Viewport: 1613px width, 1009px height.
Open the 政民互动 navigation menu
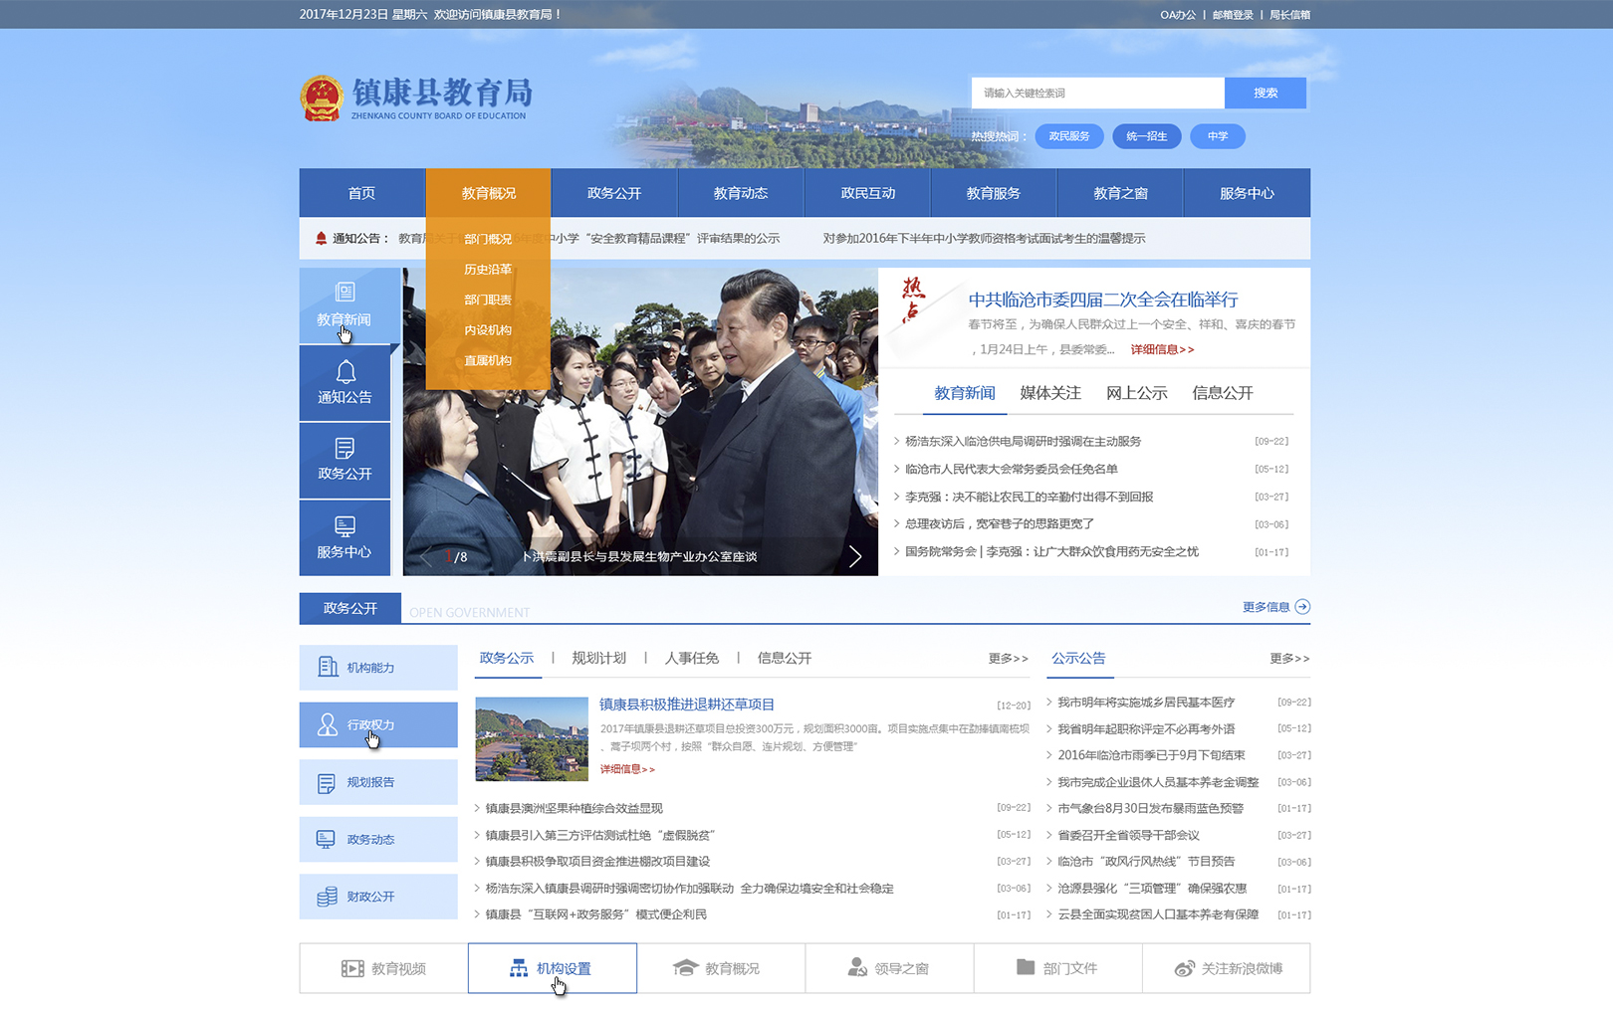point(867,193)
